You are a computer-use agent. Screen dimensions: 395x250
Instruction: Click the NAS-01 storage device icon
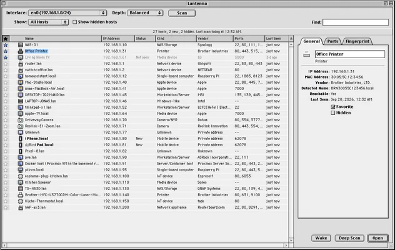[x=21, y=45]
